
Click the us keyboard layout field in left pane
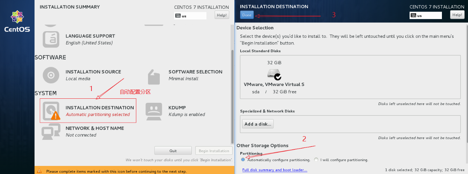coord(190,16)
